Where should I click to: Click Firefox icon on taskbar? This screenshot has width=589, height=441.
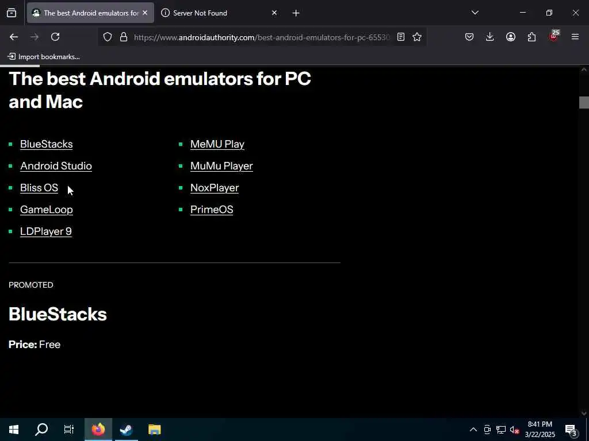[x=98, y=430]
